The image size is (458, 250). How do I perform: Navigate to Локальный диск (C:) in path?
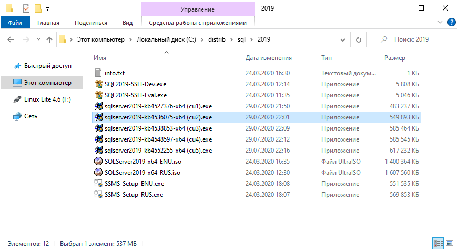(166, 39)
